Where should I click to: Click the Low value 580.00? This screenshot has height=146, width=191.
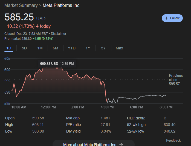tap(38, 131)
